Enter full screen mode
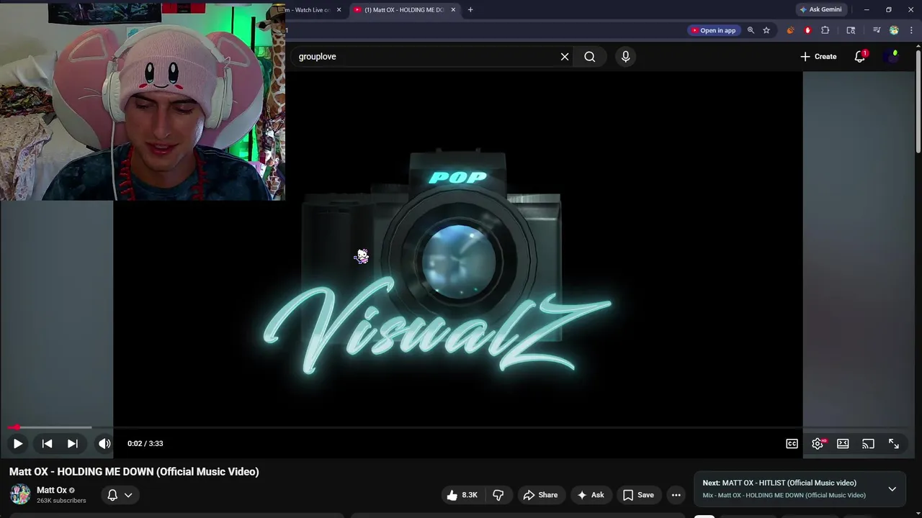Viewport: 922px width, 518px height. [x=894, y=444]
